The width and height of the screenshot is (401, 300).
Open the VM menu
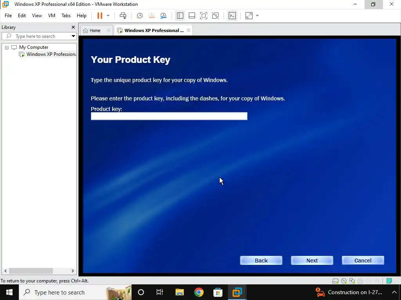coord(52,16)
